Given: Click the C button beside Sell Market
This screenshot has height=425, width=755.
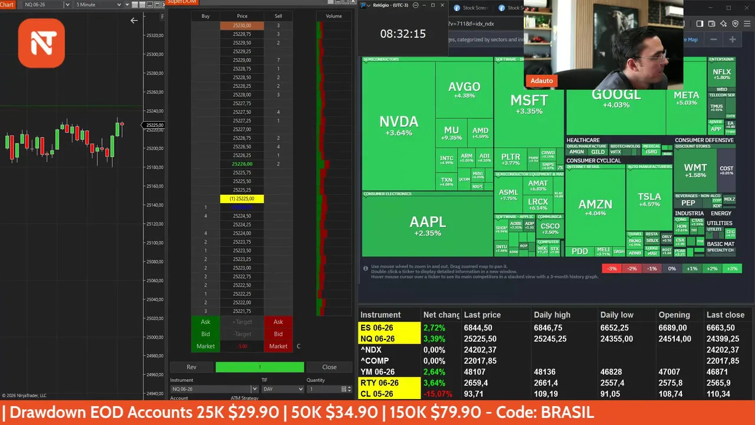Looking at the screenshot, I should [x=298, y=346].
